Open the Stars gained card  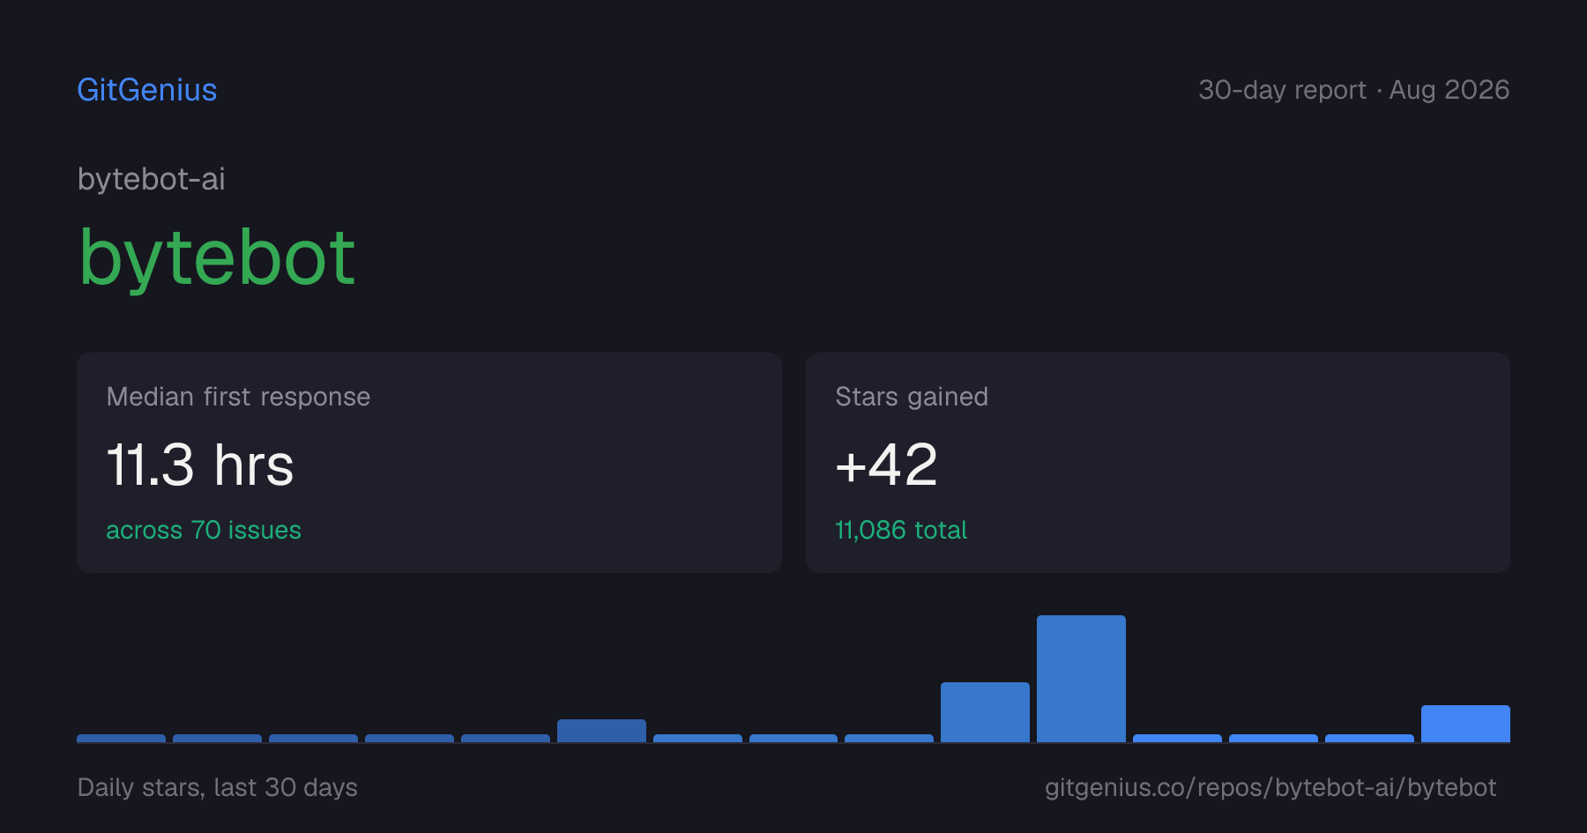coord(1158,463)
